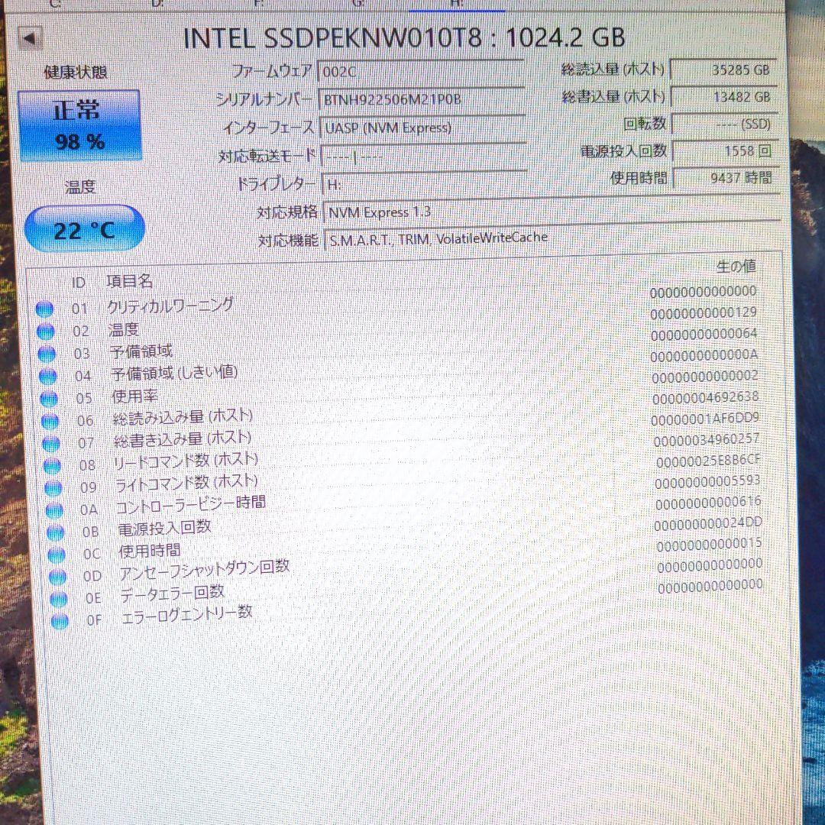Click status circle for アンセーフシャットダウン回数 row
The width and height of the screenshot is (825, 825).
57,577
